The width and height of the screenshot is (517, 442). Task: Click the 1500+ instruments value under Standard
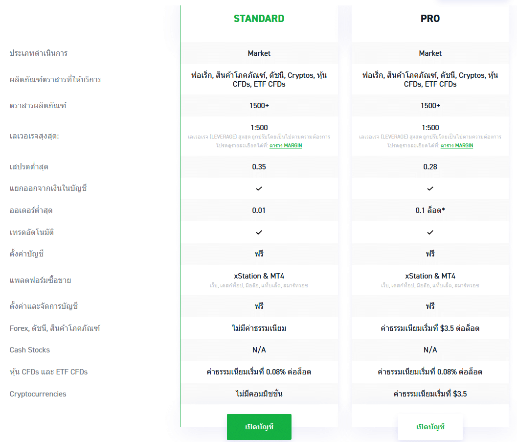click(x=259, y=106)
